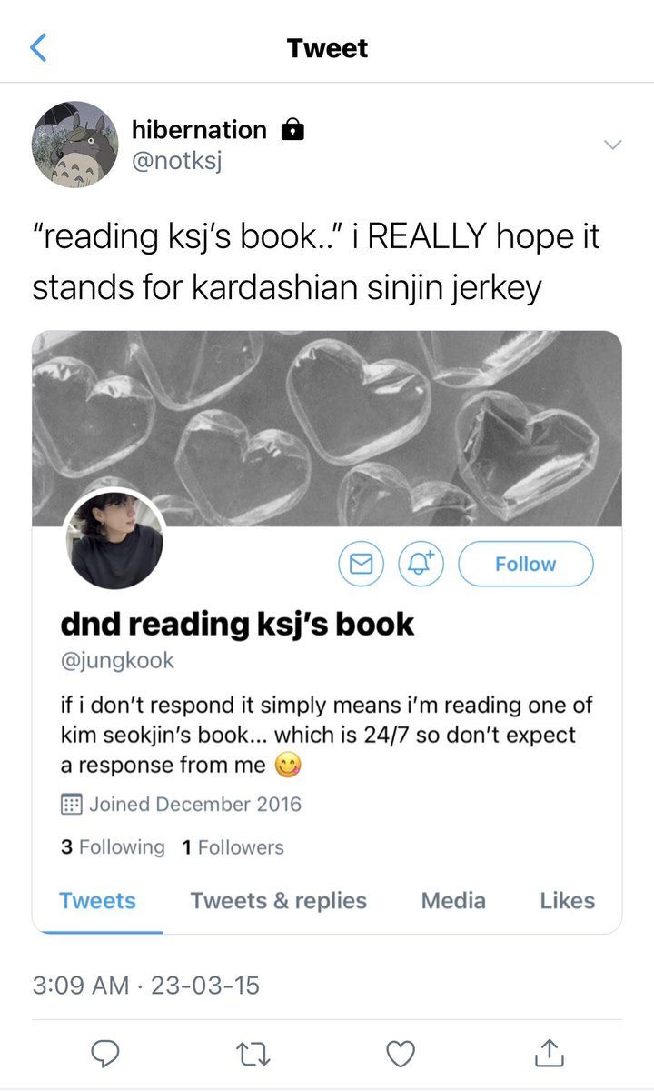Screen dimensions: 654x1091
Task: Open the Media tab
Action: pos(453,901)
